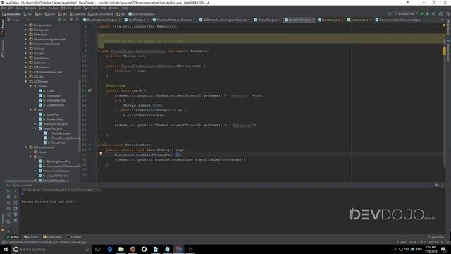Open Project Structure from the top toolbar
Image resolution: width=451 pixels, height=254 pixels.
[x=440, y=14]
